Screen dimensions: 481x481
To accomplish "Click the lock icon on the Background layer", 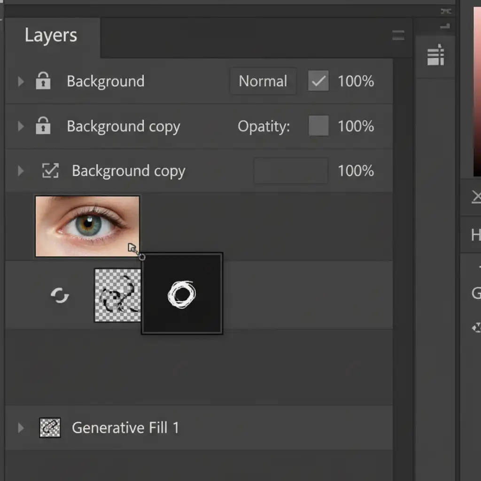I will [43, 81].
